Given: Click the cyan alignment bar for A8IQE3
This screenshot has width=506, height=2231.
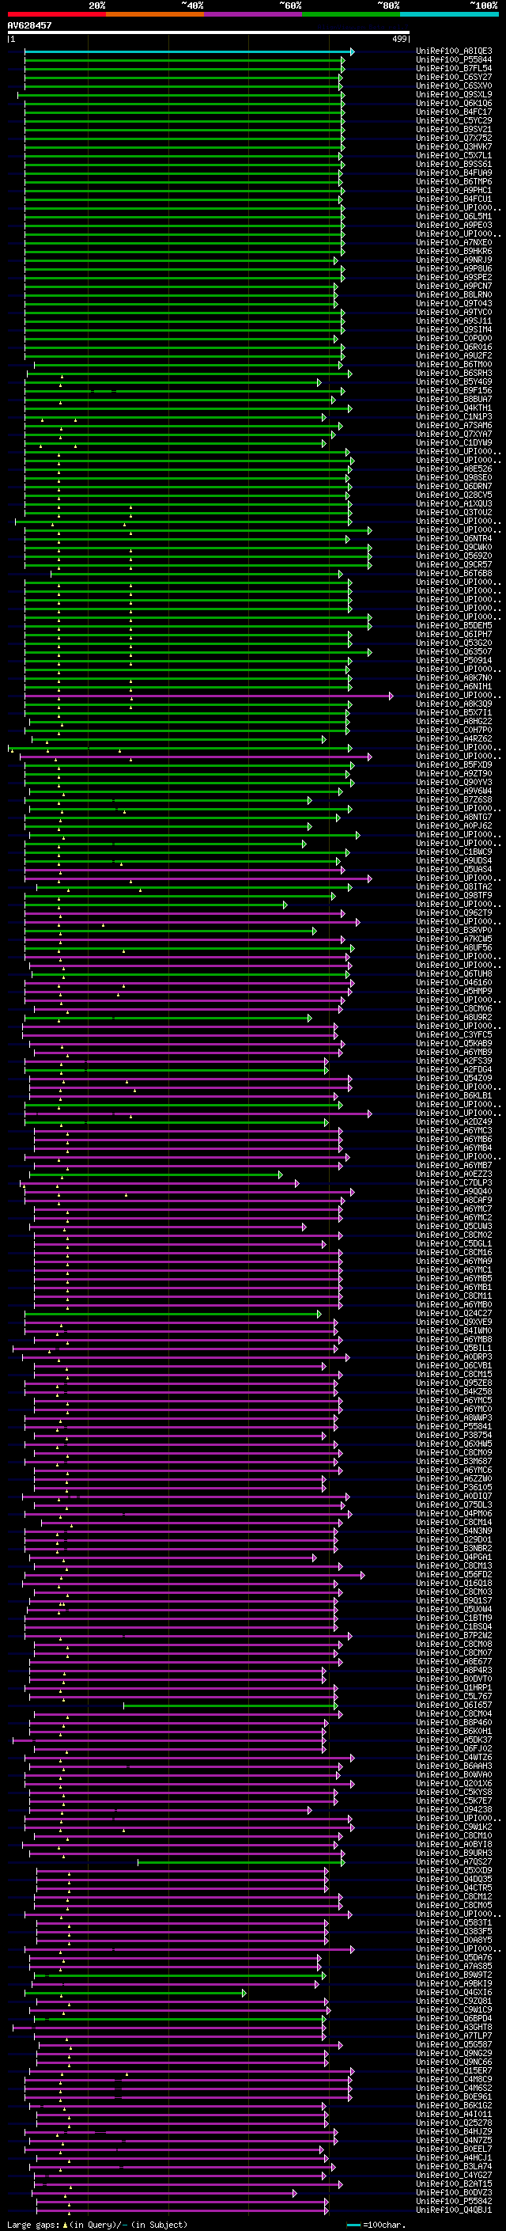Looking at the screenshot, I should tap(188, 52).
